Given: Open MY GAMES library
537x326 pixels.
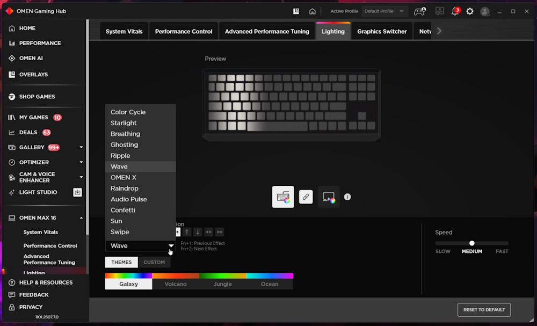Looking at the screenshot, I should coord(34,118).
